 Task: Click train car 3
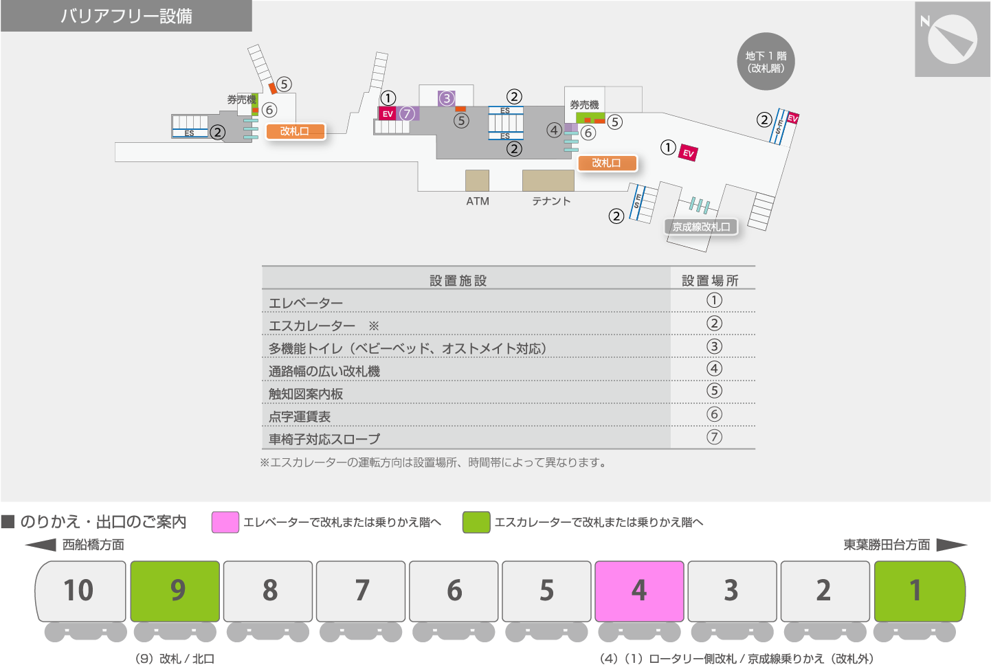pyautogui.click(x=732, y=591)
